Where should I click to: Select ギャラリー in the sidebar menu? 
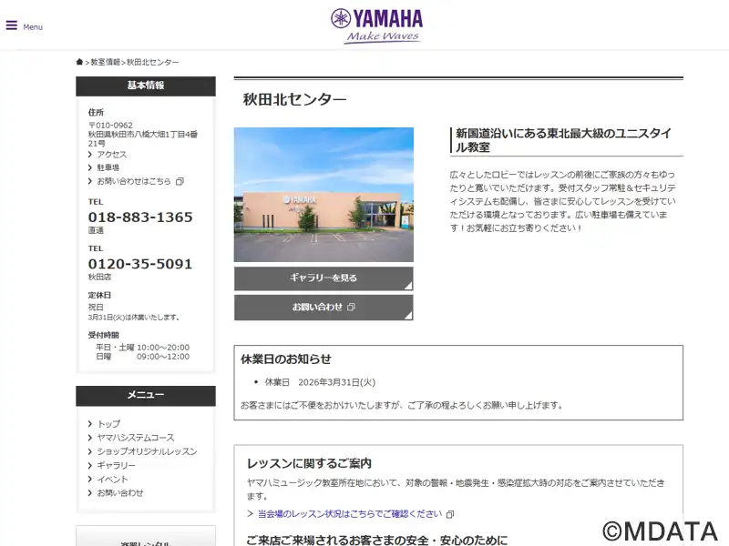coord(117,465)
